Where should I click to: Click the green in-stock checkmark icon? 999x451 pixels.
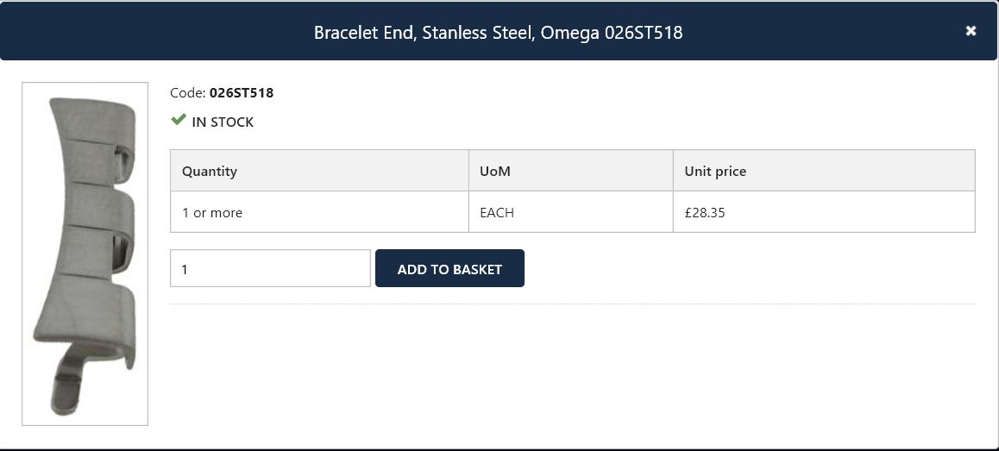[x=179, y=120]
